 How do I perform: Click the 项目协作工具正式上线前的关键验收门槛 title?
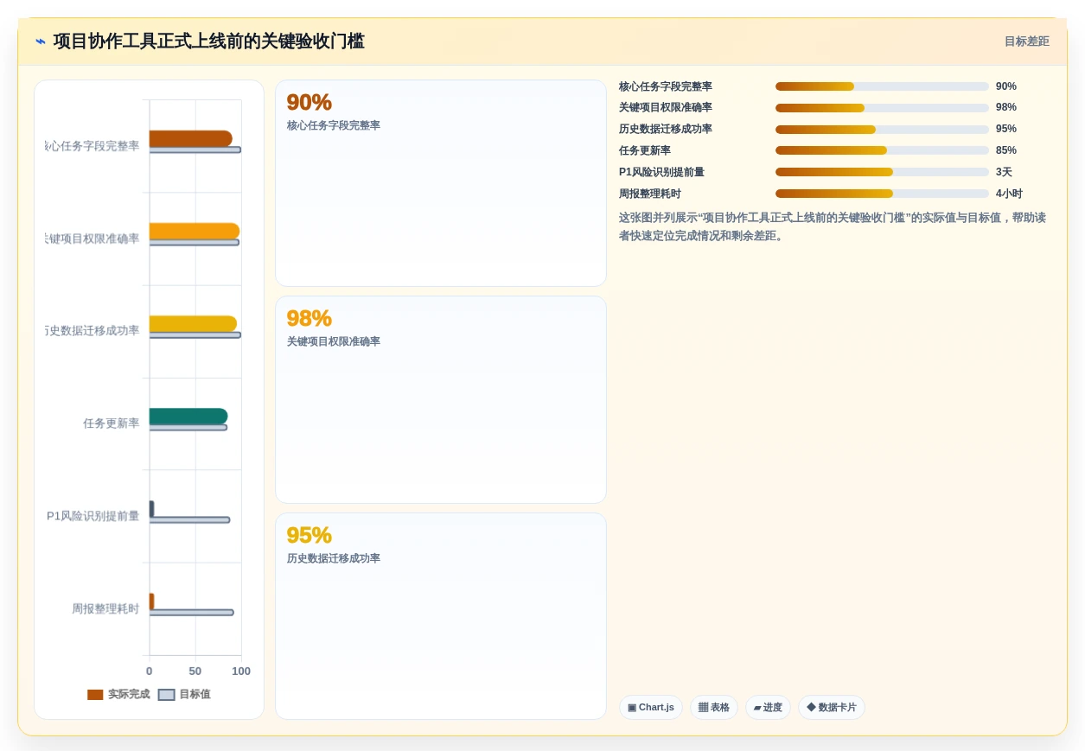[x=208, y=41]
